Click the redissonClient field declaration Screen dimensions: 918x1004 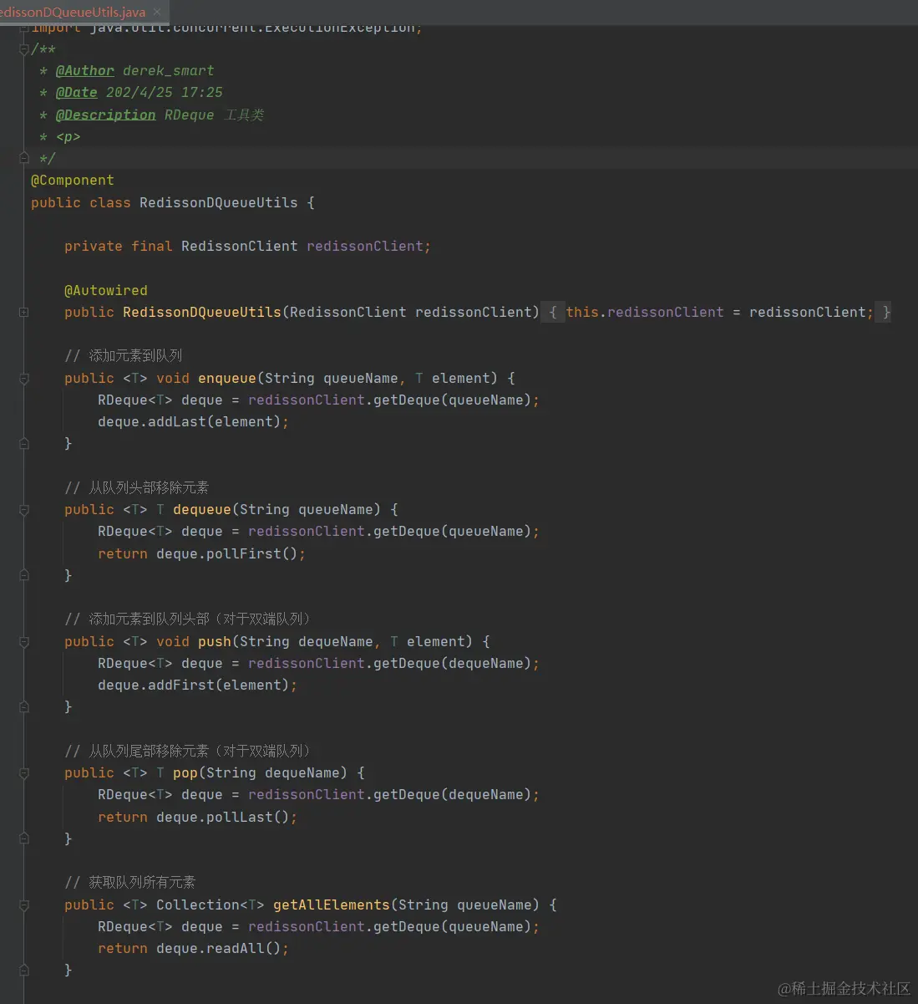click(x=368, y=246)
